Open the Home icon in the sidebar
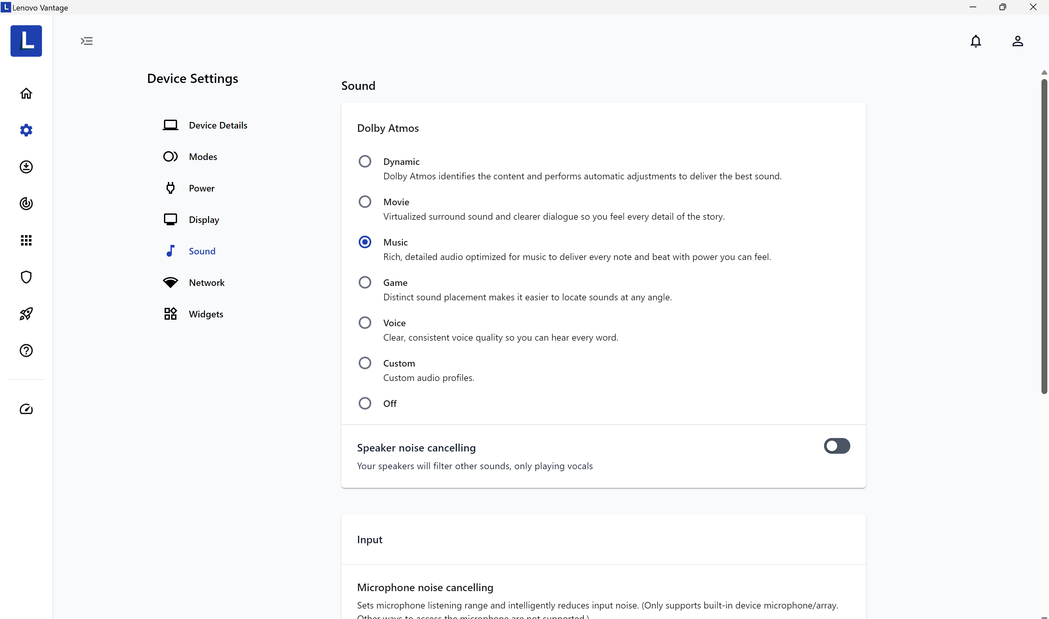 [x=26, y=93]
